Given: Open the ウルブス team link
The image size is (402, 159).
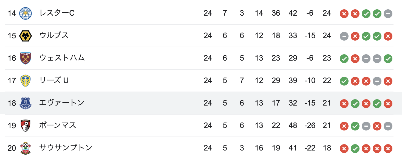Looking at the screenshot, I should [x=54, y=36].
